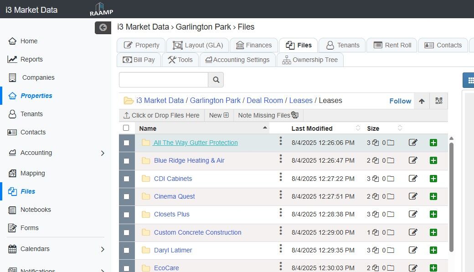The height and width of the screenshot is (272, 474).
Task: Click the file list vertical scrollbar
Action: (x=451, y=196)
